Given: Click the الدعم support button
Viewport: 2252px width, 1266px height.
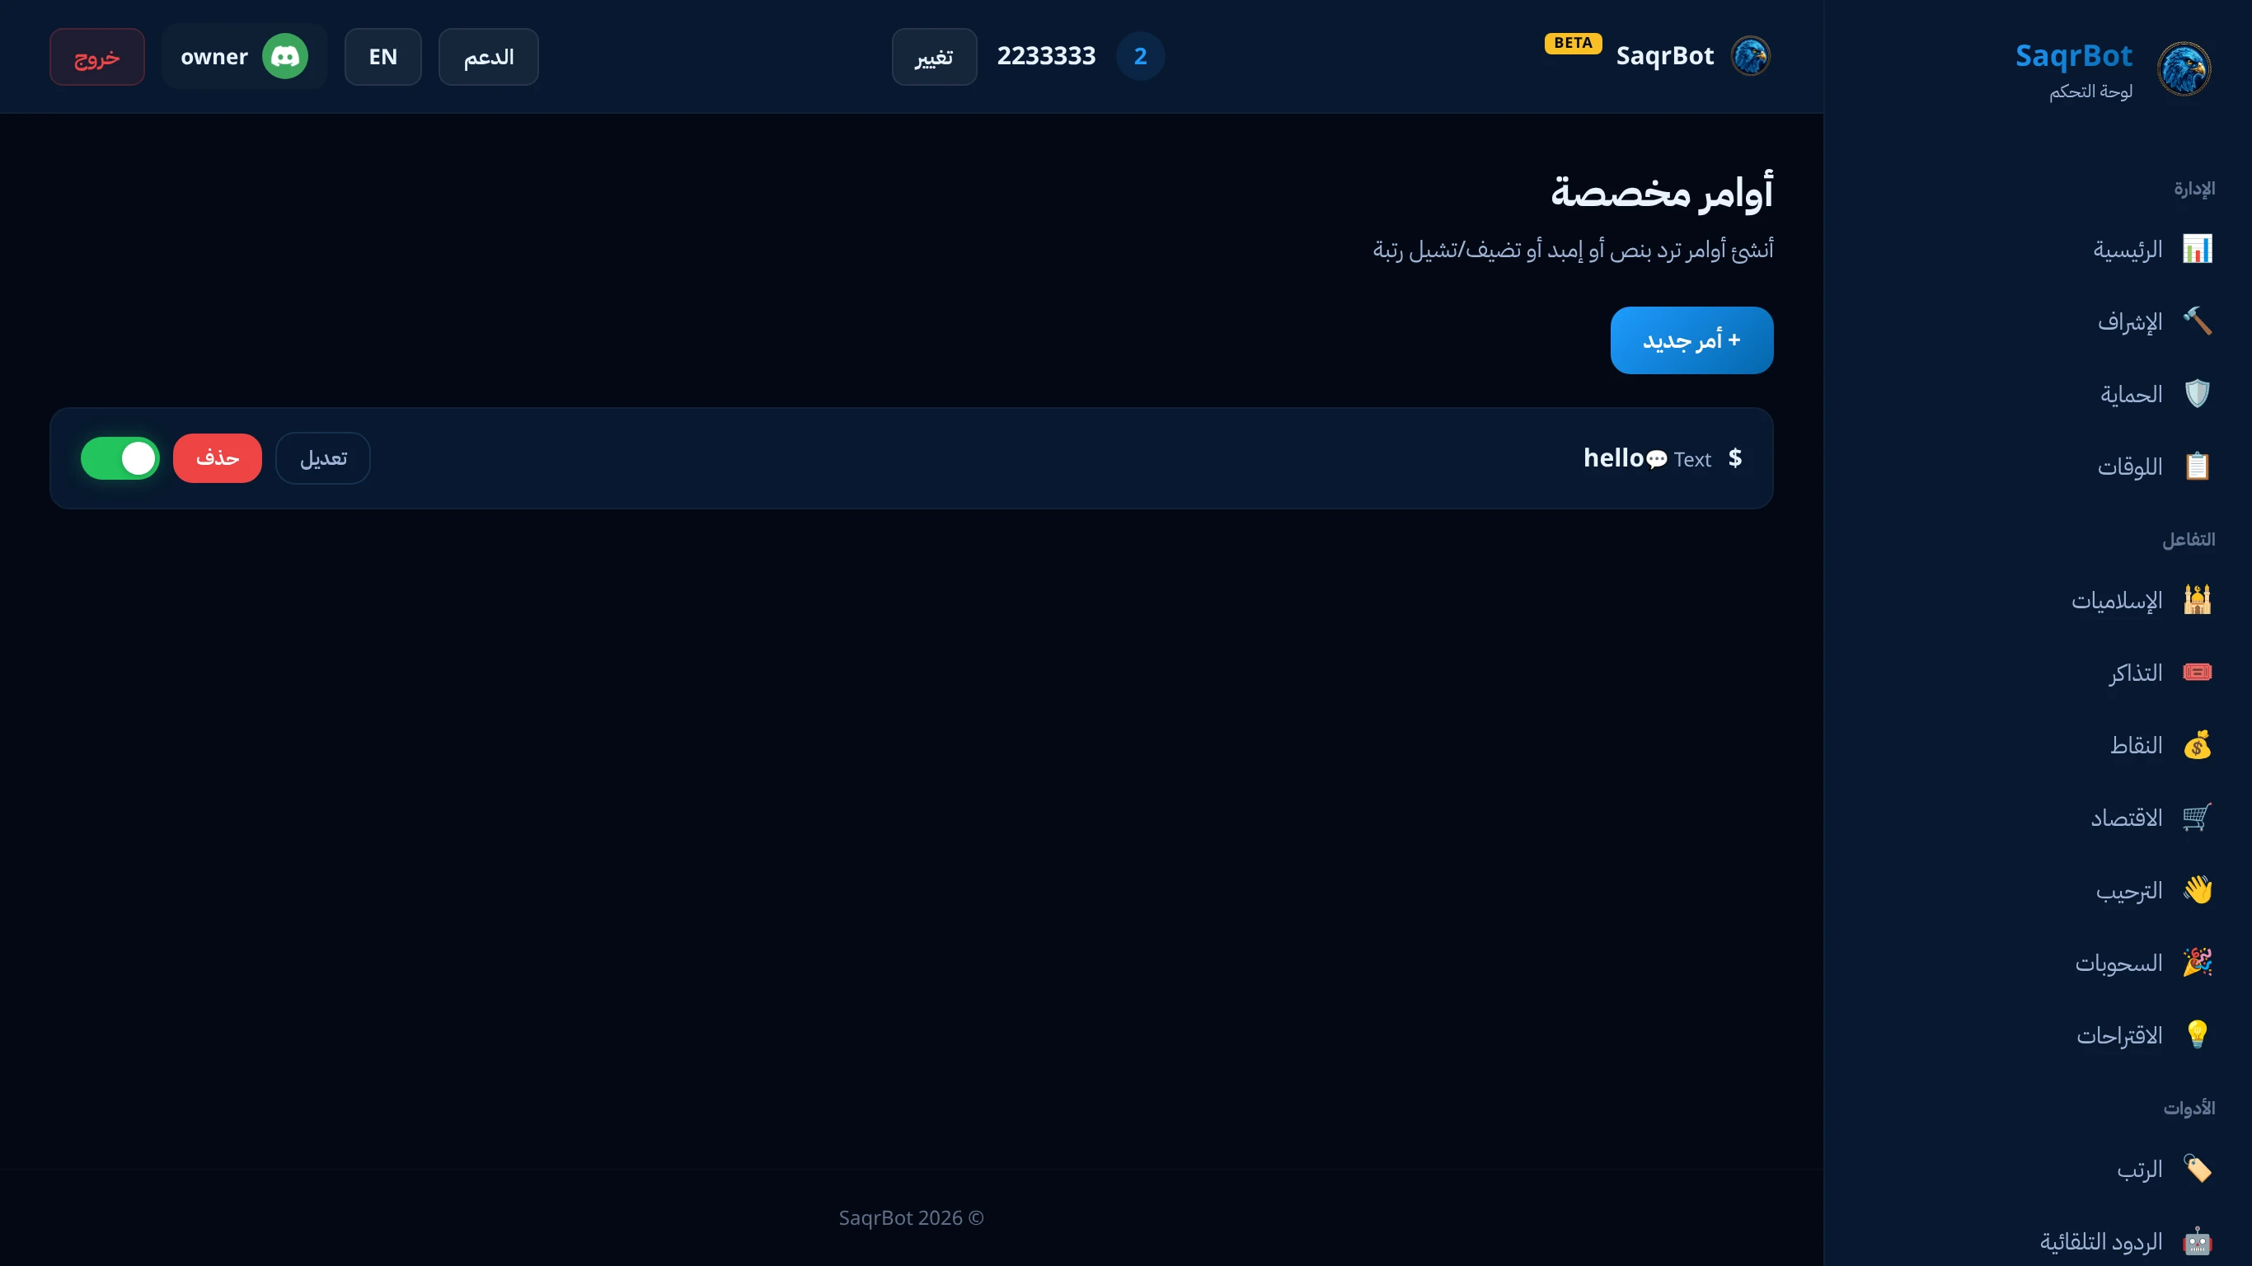Looking at the screenshot, I should coord(489,57).
